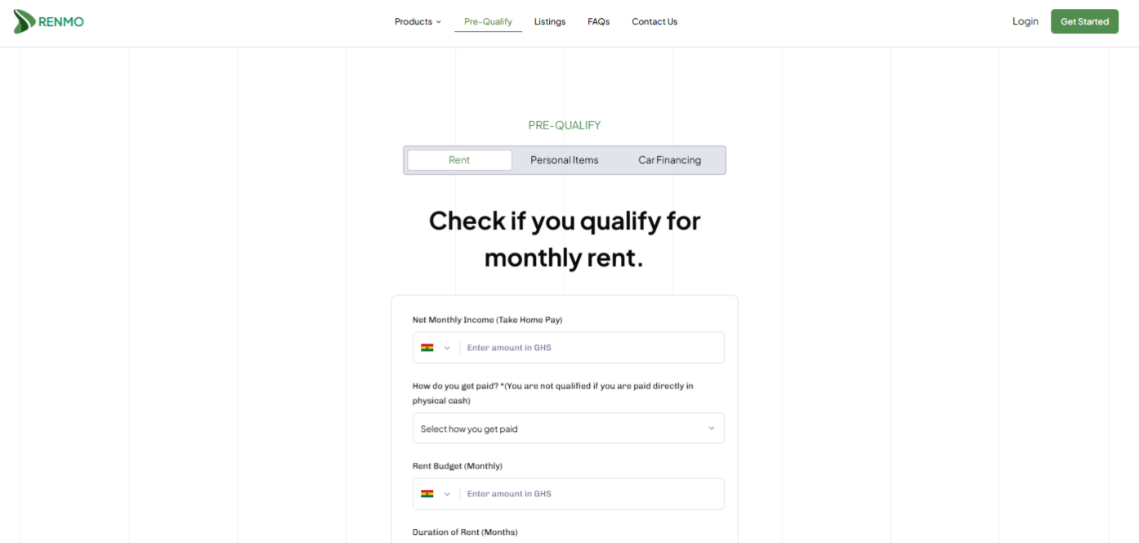This screenshot has height=543, width=1139.
Task: Select the Rent tab
Action: (x=458, y=159)
